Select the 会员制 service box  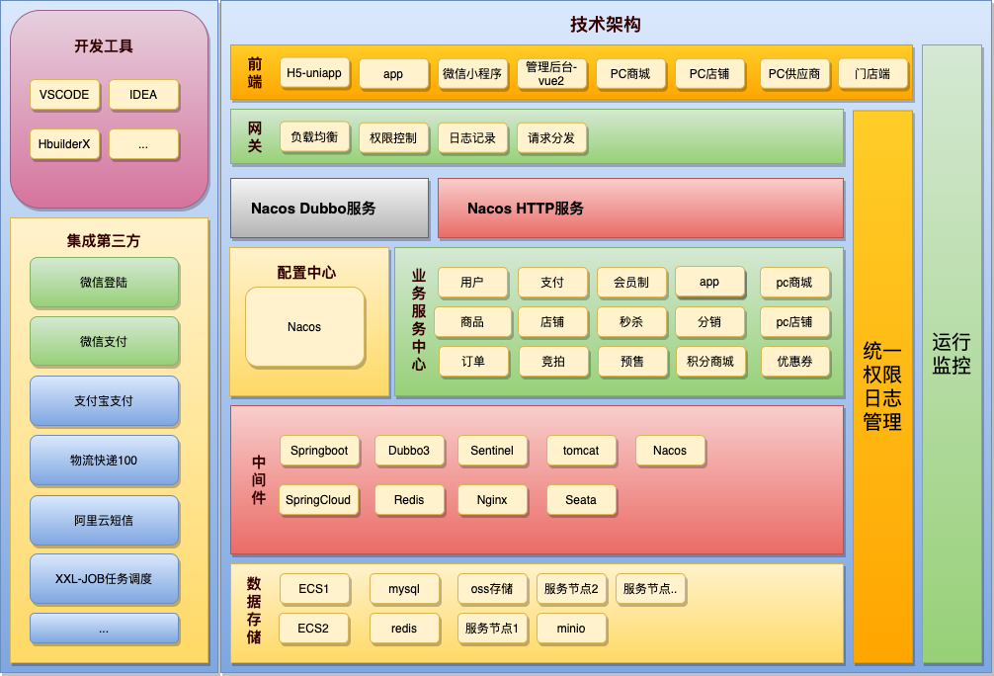click(x=631, y=283)
